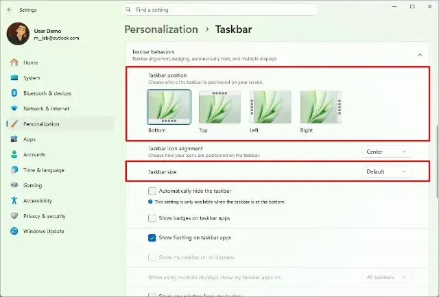Click the Windows Update sync icon

coord(14,231)
